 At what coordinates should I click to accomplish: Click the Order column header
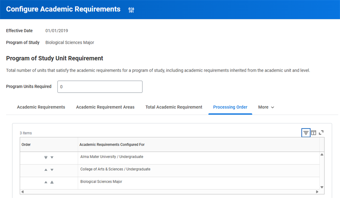(x=49, y=145)
